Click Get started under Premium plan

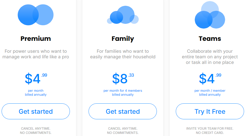click(36, 111)
